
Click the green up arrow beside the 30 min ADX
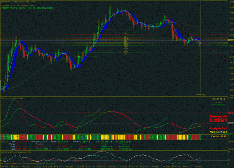[x=89, y=141]
